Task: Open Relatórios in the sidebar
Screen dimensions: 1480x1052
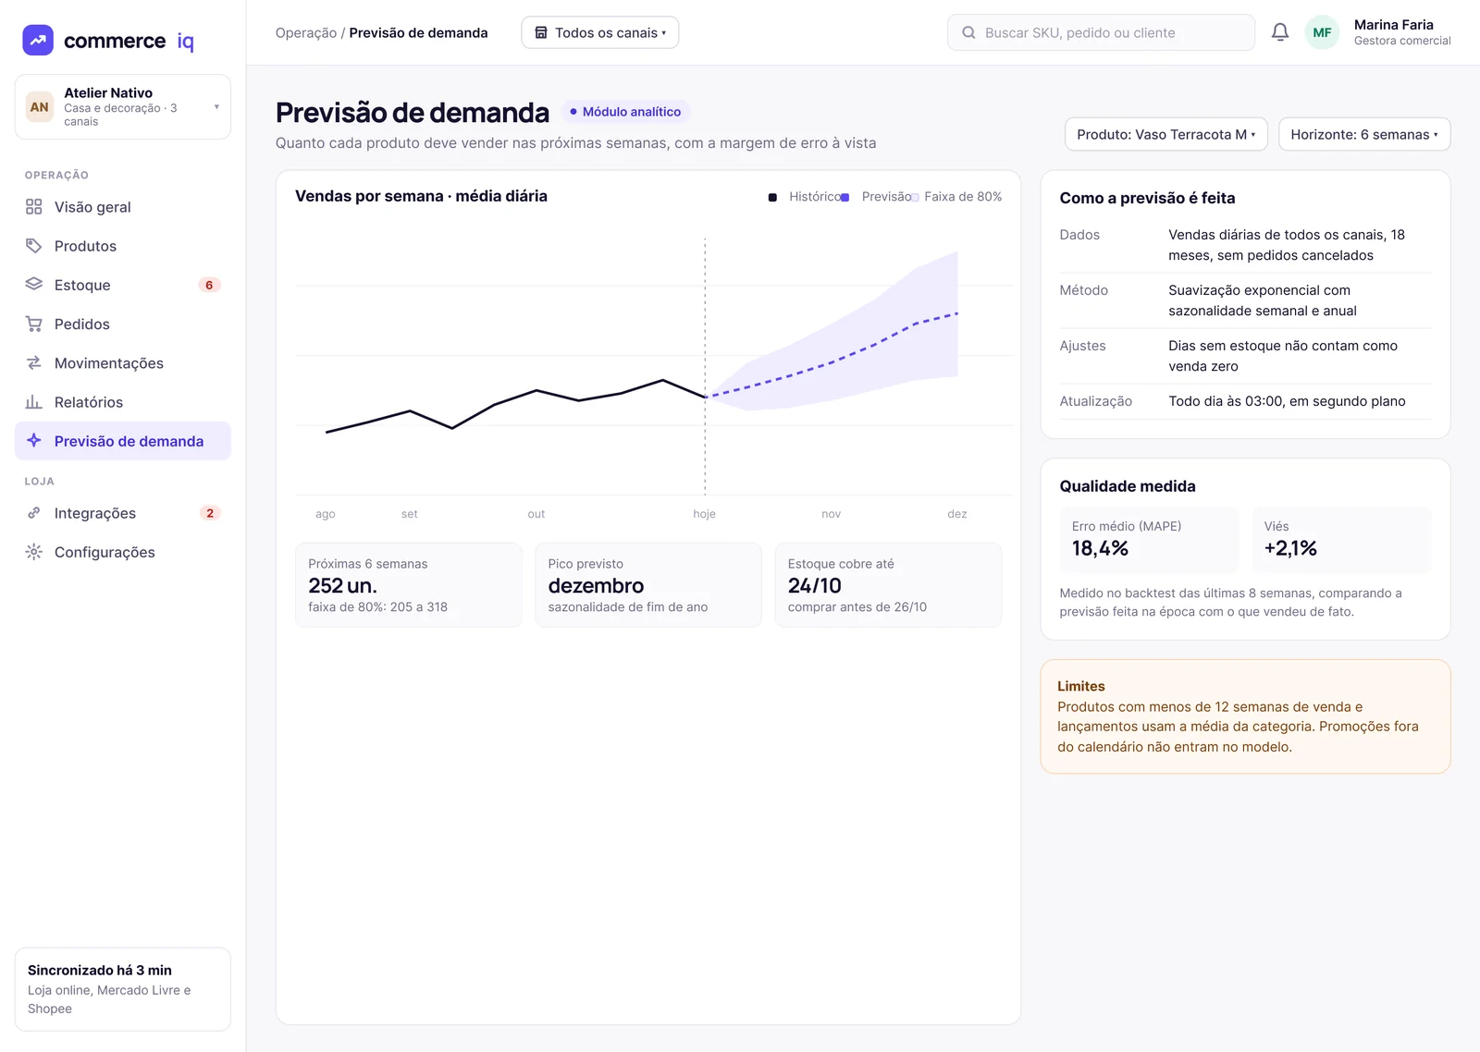Action: pyautogui.click(x=123, y=402)
